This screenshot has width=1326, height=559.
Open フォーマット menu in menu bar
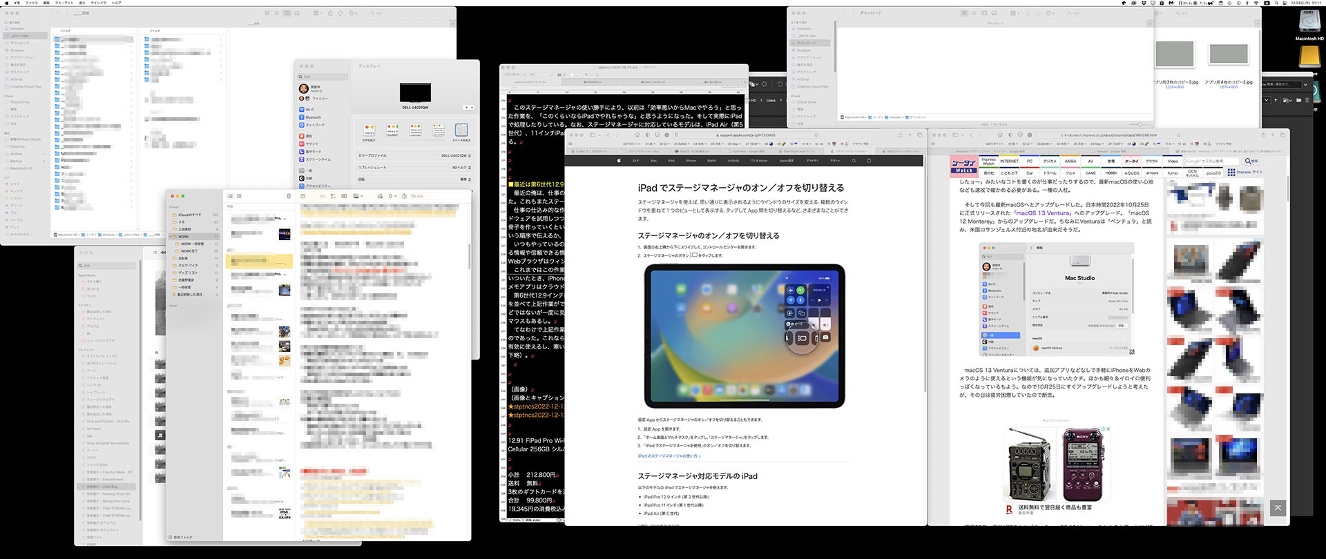click(64, 3)
